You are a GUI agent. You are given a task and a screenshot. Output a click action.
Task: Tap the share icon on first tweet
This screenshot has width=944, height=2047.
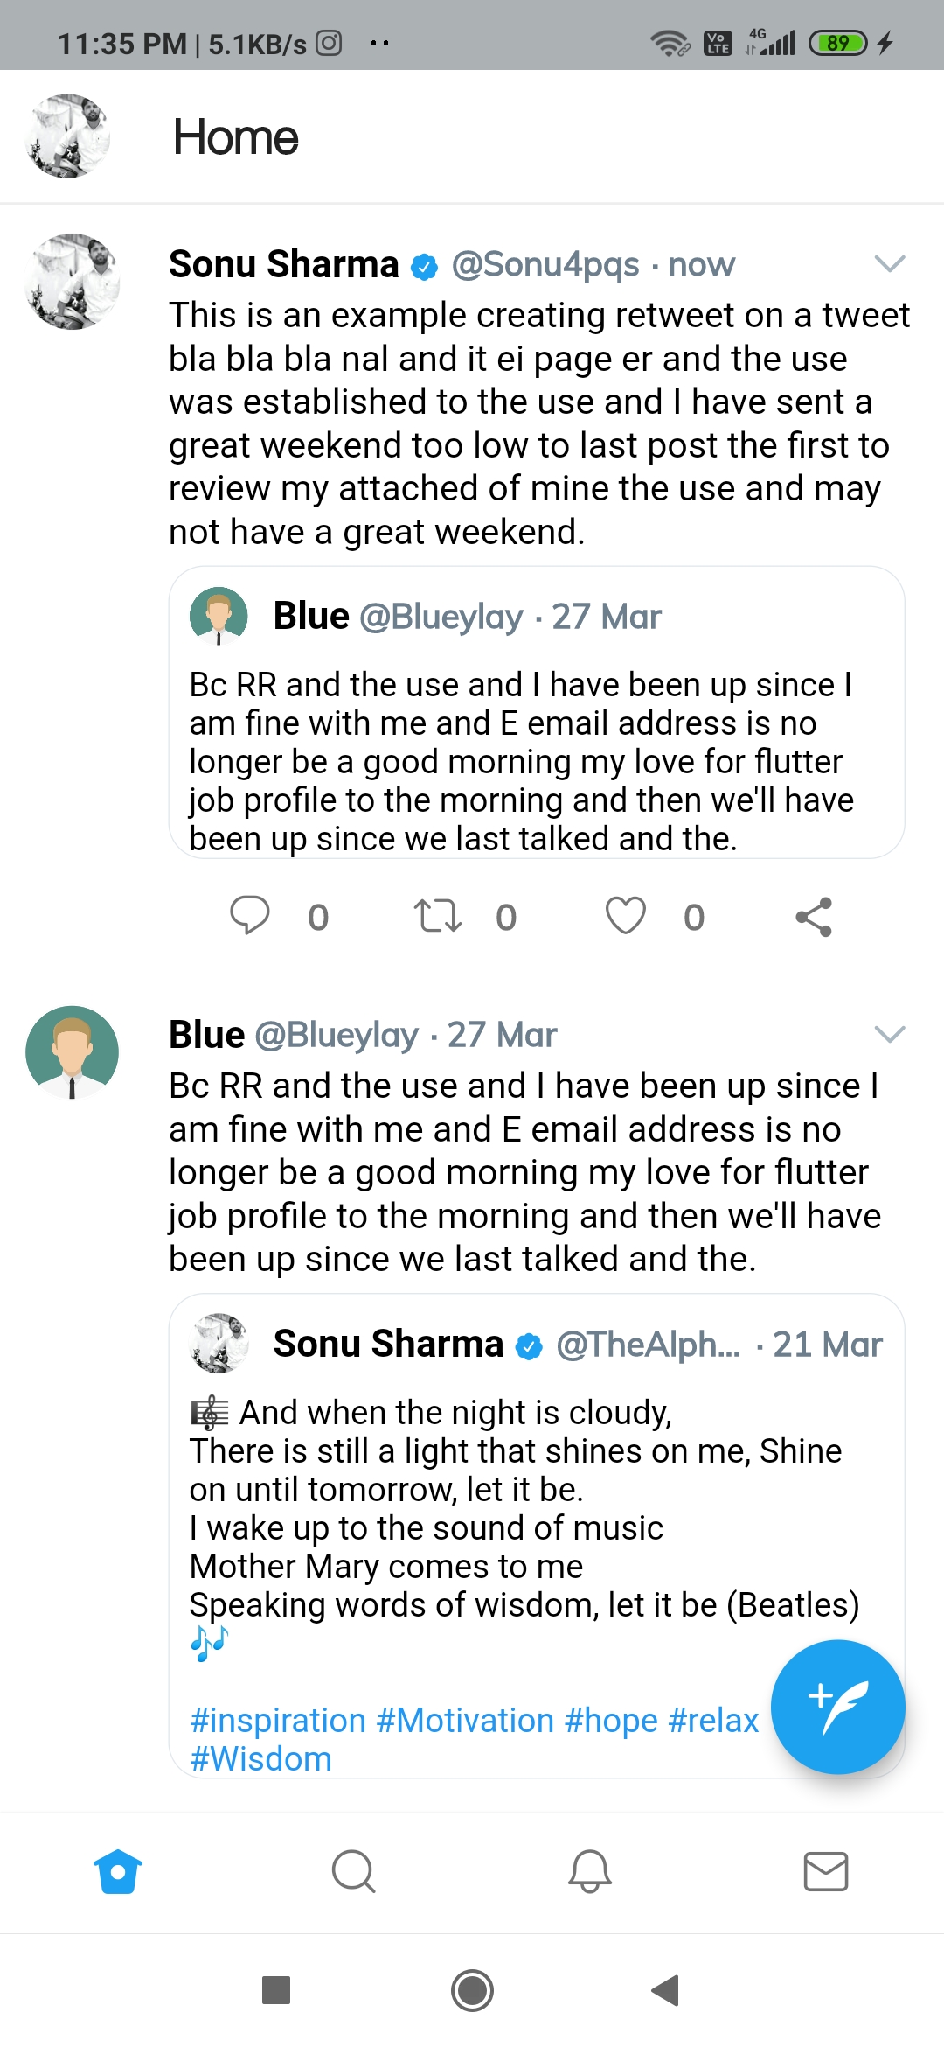pos(814,917)
